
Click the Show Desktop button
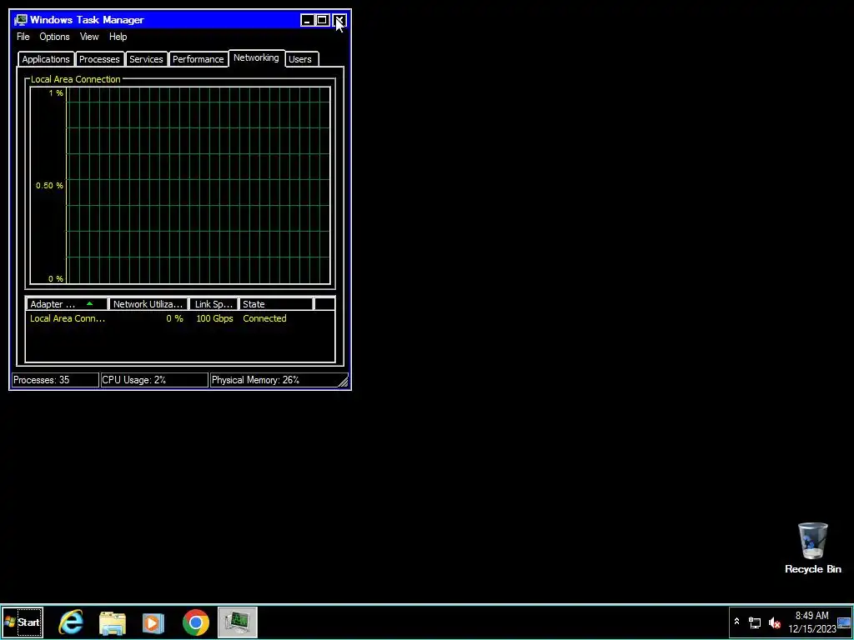point(844,622)
